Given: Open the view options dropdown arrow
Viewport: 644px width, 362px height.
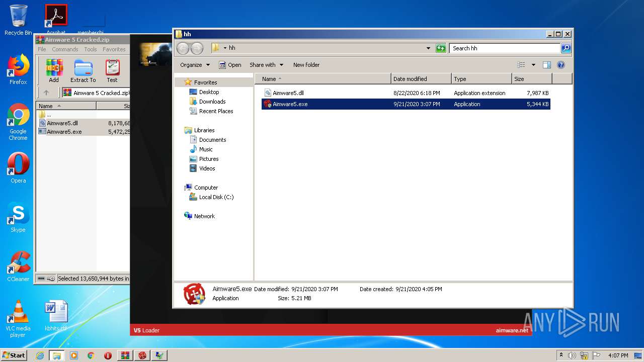Looking at the screenshot, I should [533, 65].
